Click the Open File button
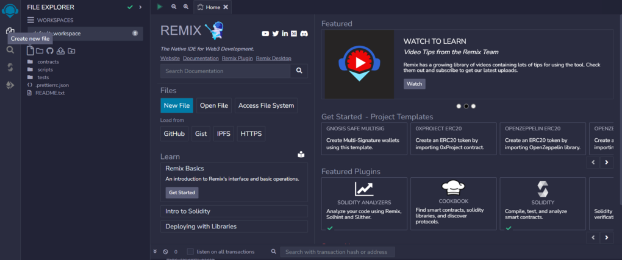 [214, 105]
